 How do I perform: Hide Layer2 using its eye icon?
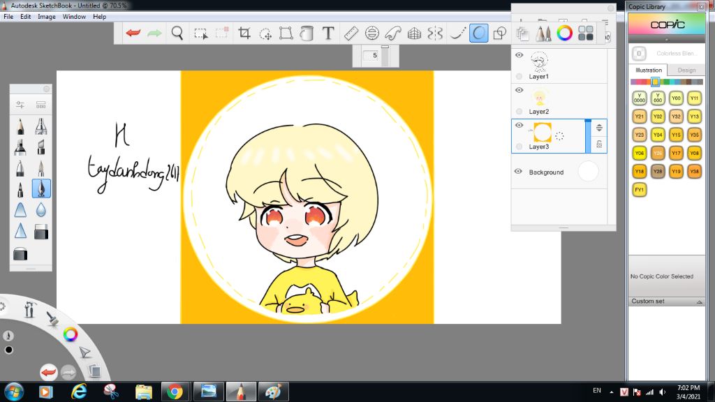click(519, 90)
